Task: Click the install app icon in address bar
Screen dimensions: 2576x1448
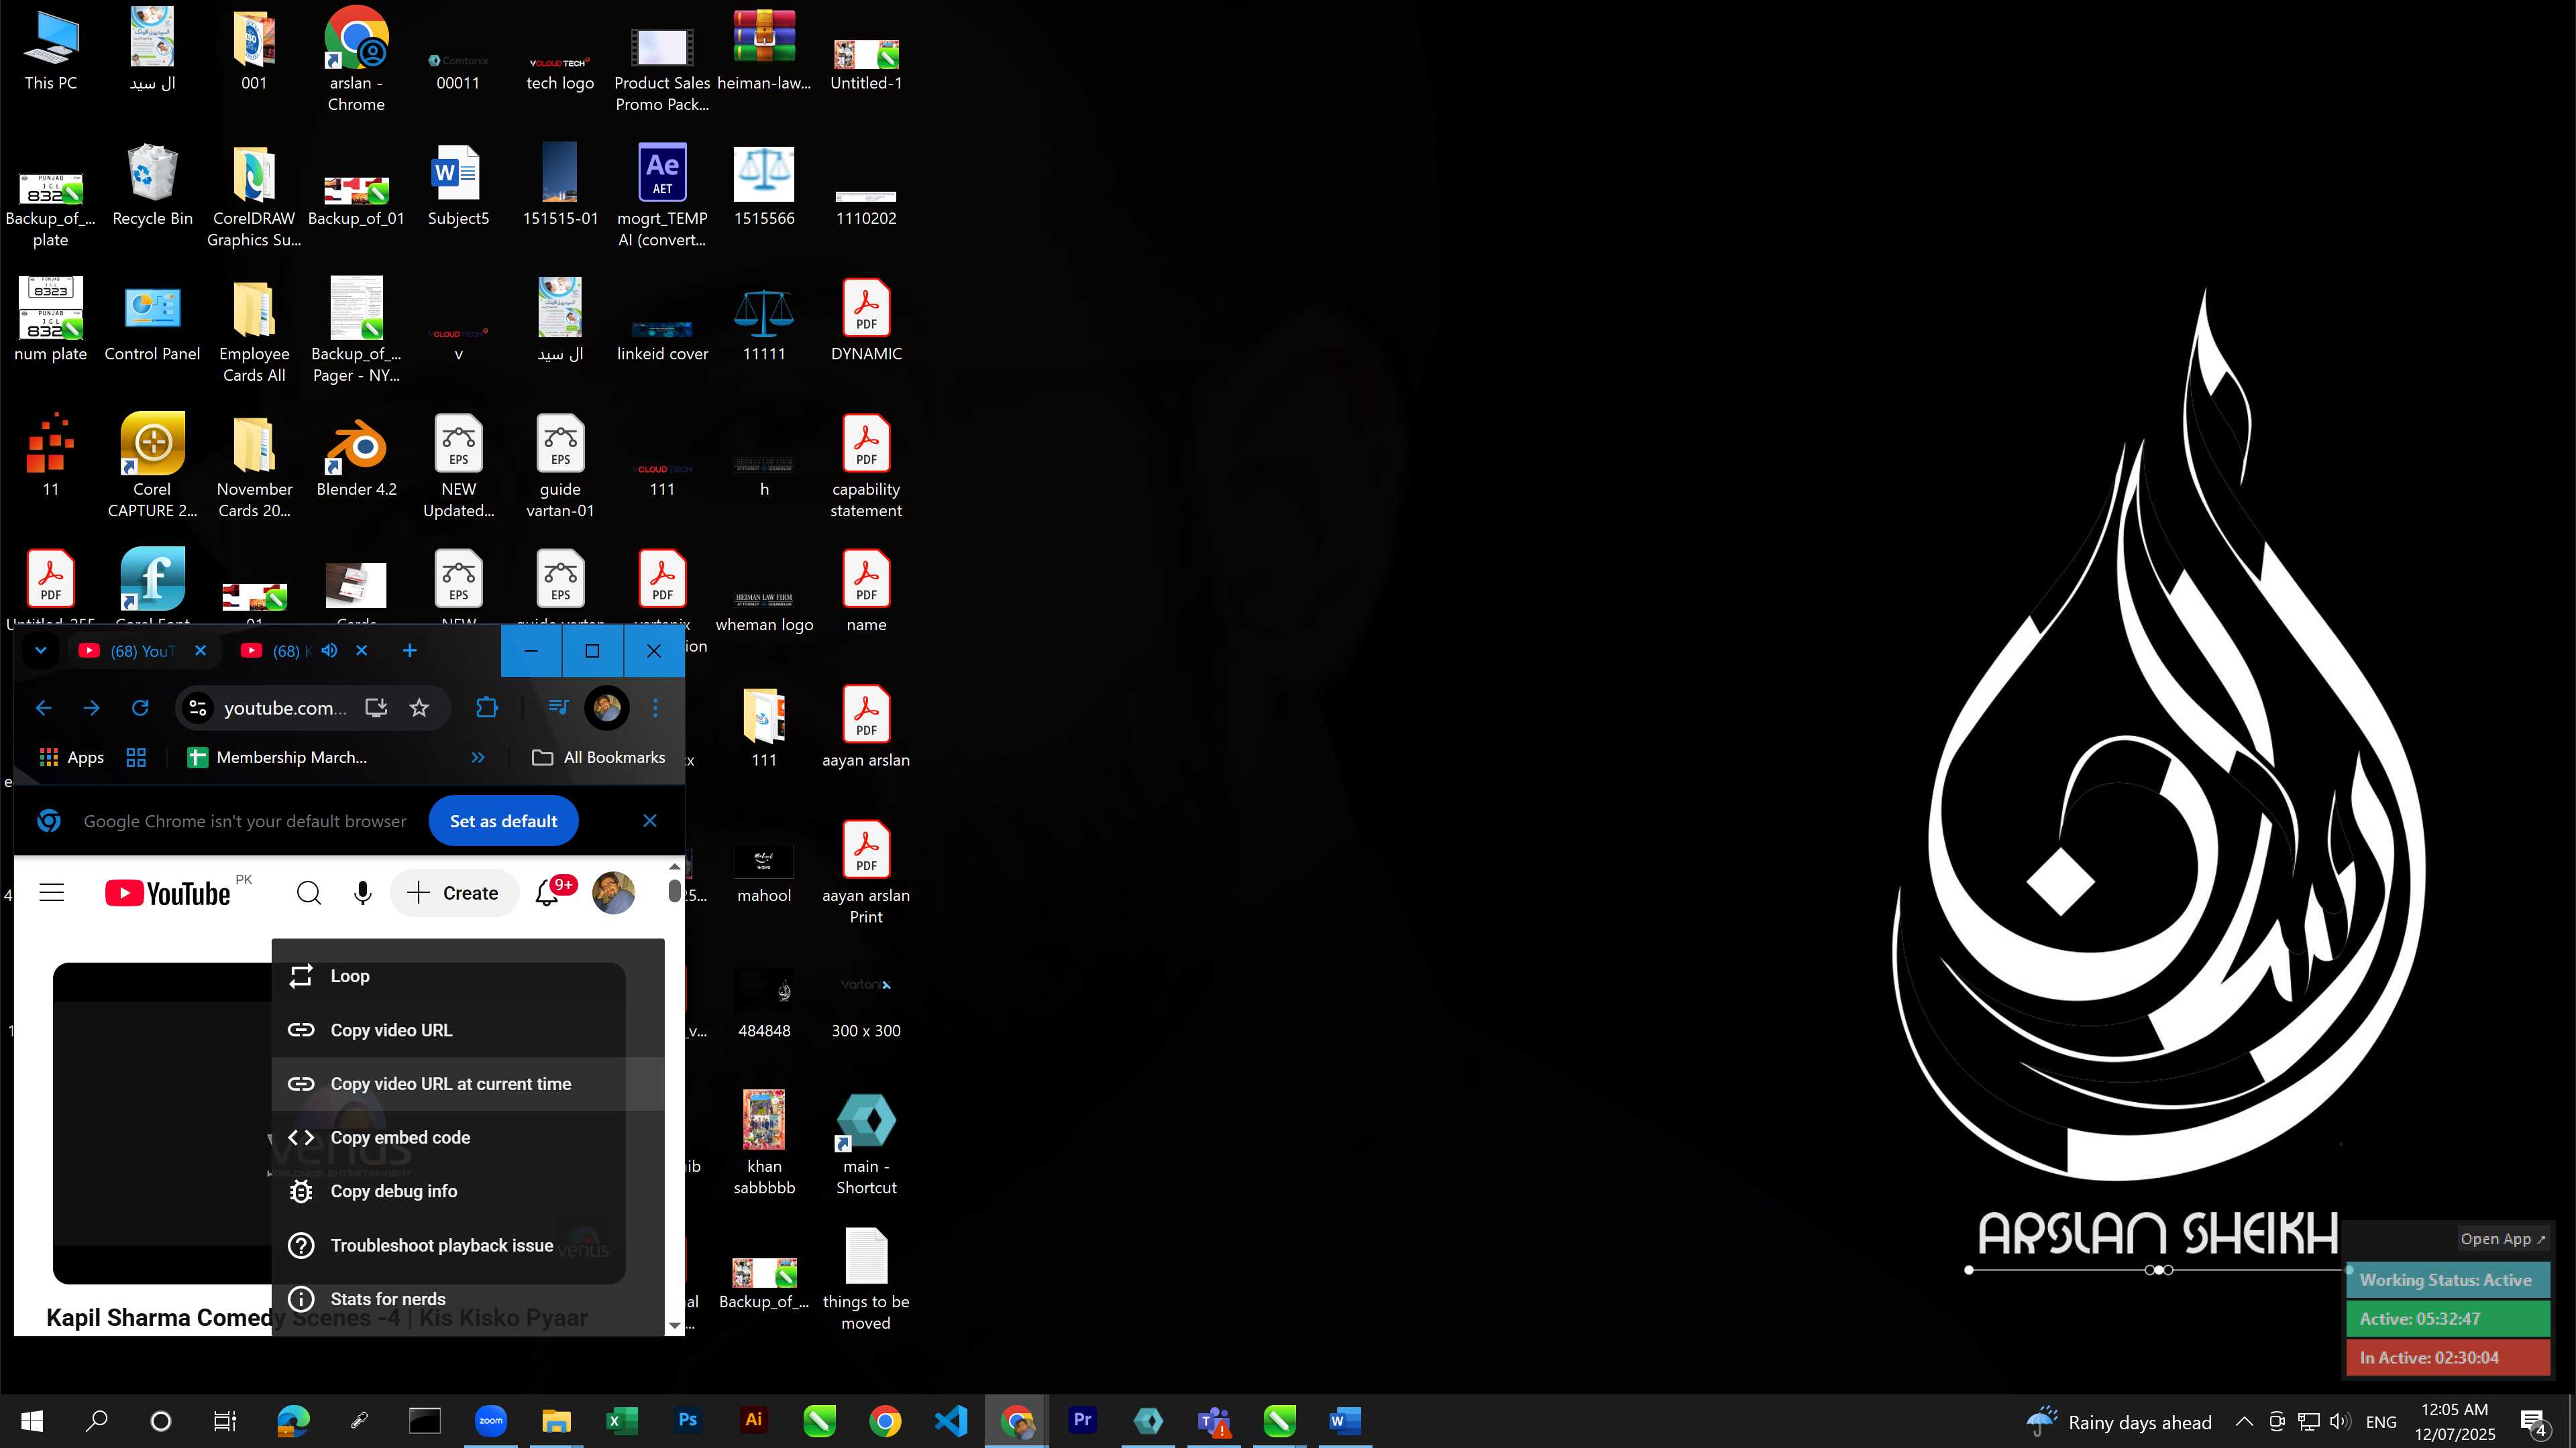Action: (x=376, y=707)
